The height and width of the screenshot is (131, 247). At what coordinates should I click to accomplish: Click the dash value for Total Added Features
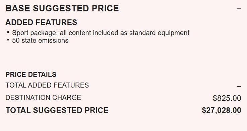(x=239, y=86)
